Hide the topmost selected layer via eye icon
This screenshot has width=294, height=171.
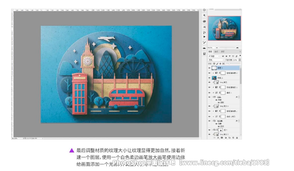pyautogui.click(x=209, y=68)
